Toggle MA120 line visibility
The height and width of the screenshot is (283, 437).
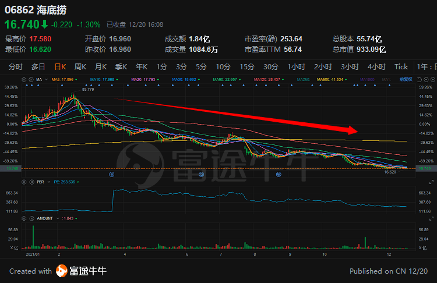pos(269,80)
